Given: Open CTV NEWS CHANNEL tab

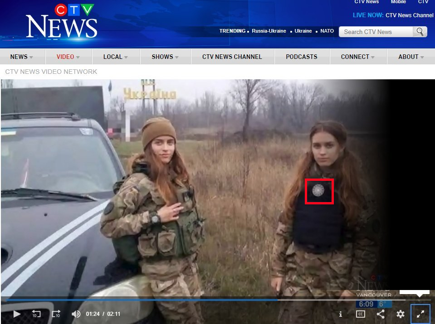Looking at the screenshot, I should tap(232, 57).
